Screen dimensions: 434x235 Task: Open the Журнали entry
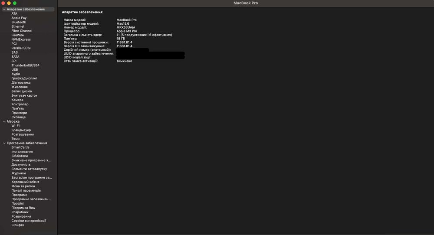point(19,173)
